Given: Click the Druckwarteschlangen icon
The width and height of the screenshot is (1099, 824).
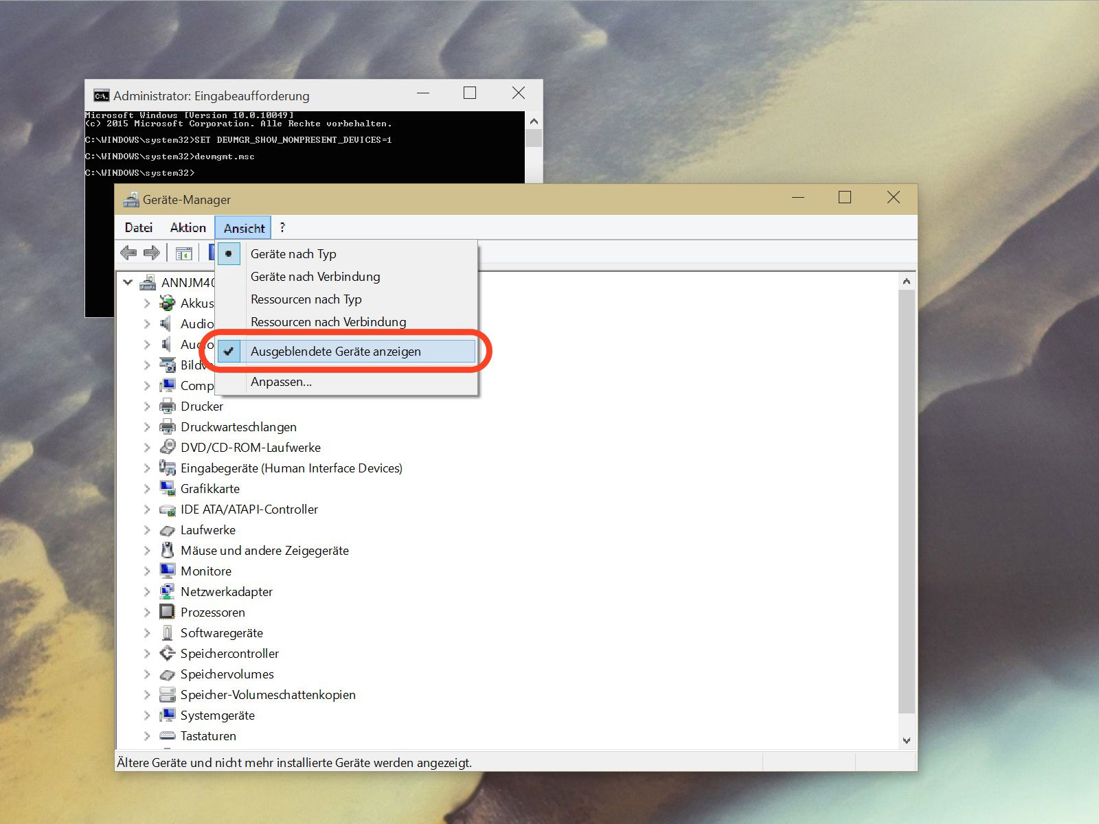Looking at the screenshot, I should point(167,426).
